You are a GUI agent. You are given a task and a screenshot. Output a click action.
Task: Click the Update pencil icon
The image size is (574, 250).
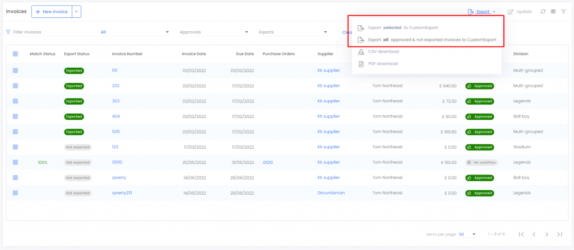(510, 12)
